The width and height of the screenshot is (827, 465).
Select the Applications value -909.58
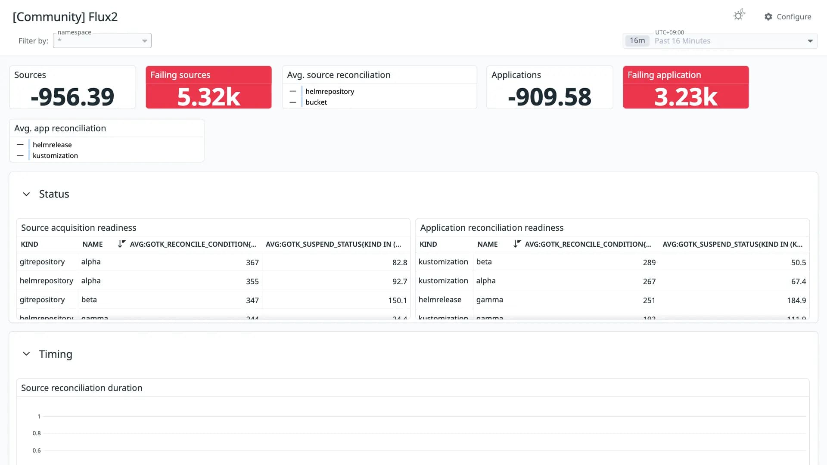pyautogui.click(x=550, y=96)
